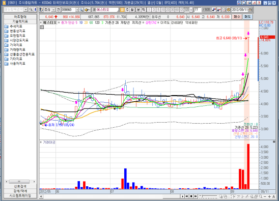Expand the 변동성지표 folder
This screenshot has height=201, width=279.
point(15,31)
